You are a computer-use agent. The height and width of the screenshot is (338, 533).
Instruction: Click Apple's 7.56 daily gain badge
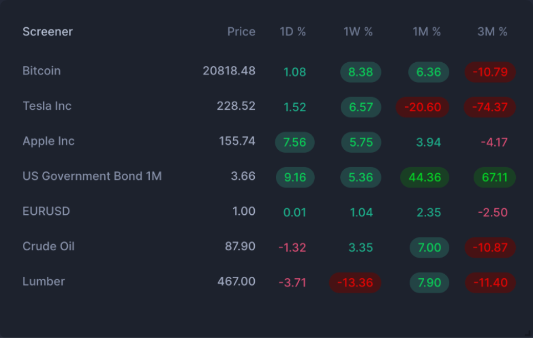coord(295,142)
